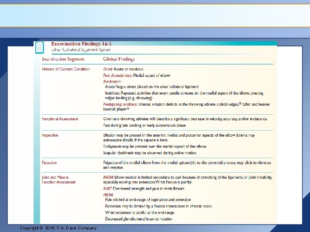Click 'MMT: Decreased strength' line
This screenshot has width=310, height=232.
144,189
